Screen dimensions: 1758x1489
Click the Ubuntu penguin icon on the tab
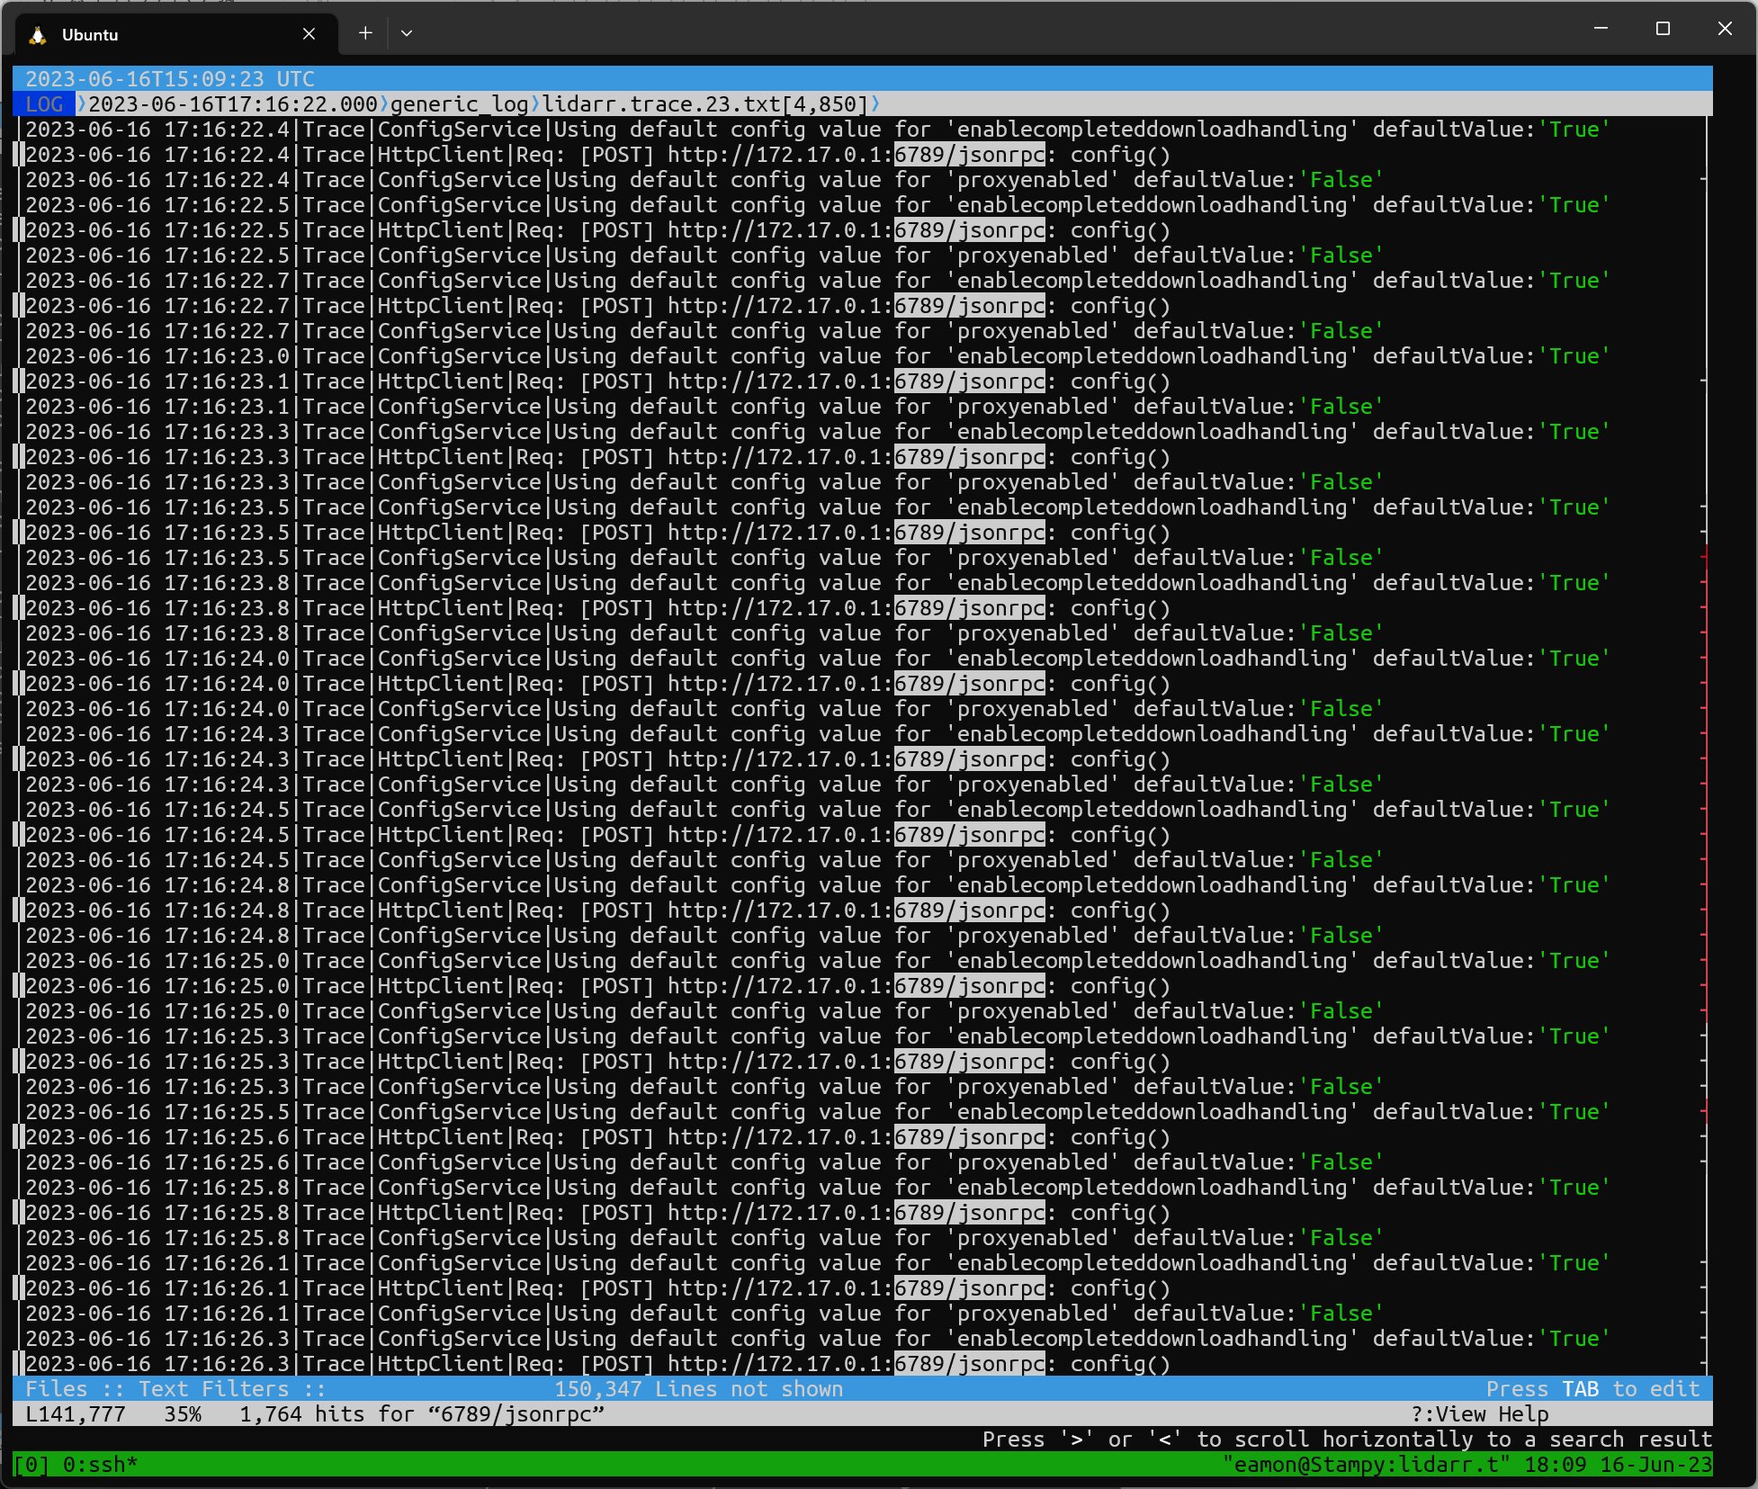(x=38, y=34)
